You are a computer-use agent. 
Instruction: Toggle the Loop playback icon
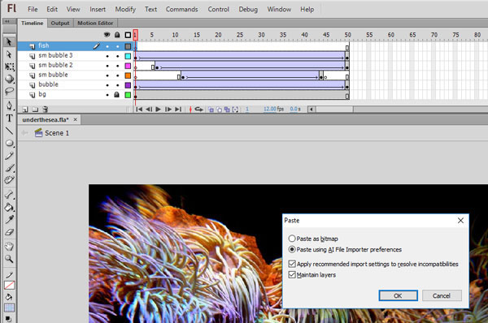coord(198,110)
